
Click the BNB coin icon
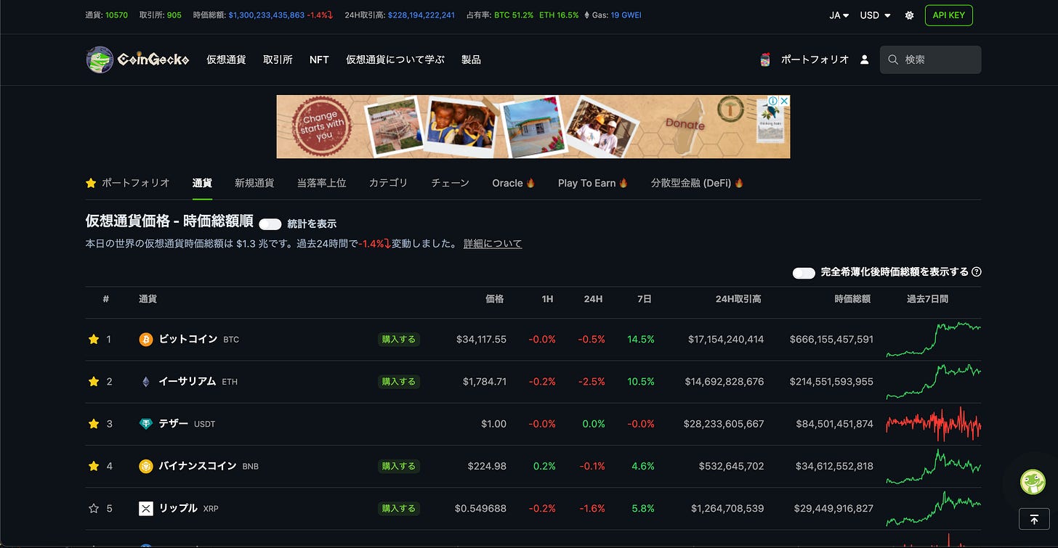click(146, 466)
